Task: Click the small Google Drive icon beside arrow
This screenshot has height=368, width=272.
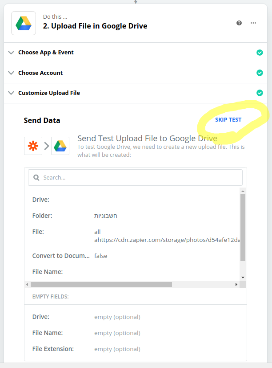Action: [x=60, y=146]
